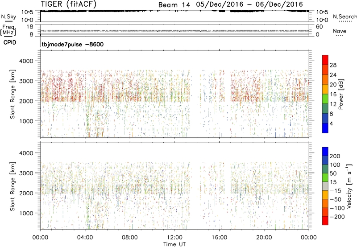Click the TIGER (fitACF) title text
Screen dimensions: 357x247
(69, 4)
